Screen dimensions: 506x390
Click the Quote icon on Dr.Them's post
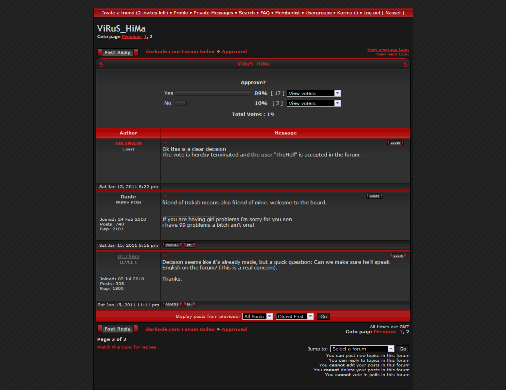pyautogui.click(x=398, y=256)
